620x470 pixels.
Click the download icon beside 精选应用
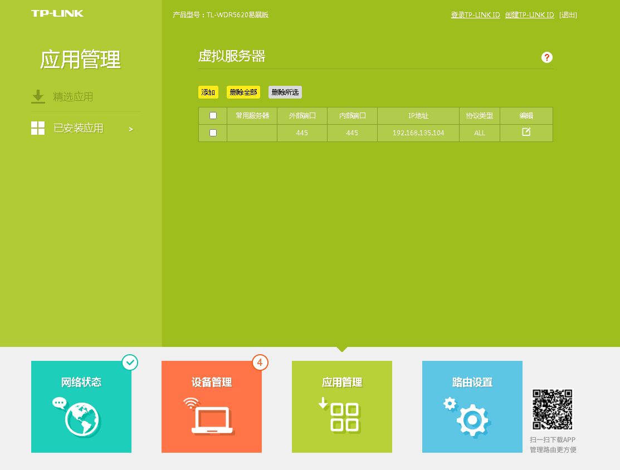[38, 97]
